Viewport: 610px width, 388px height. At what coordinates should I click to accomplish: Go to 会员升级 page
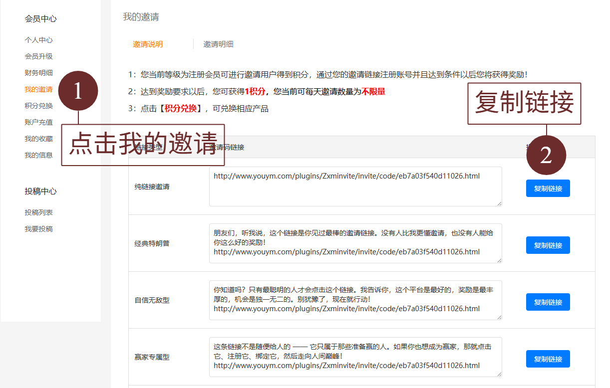39,56
